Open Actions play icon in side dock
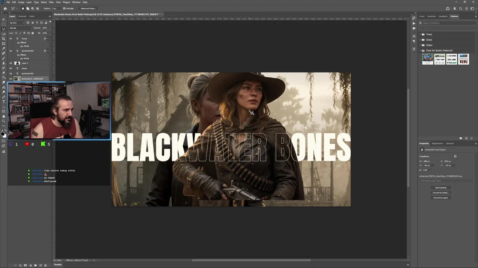 click(414, 23)
